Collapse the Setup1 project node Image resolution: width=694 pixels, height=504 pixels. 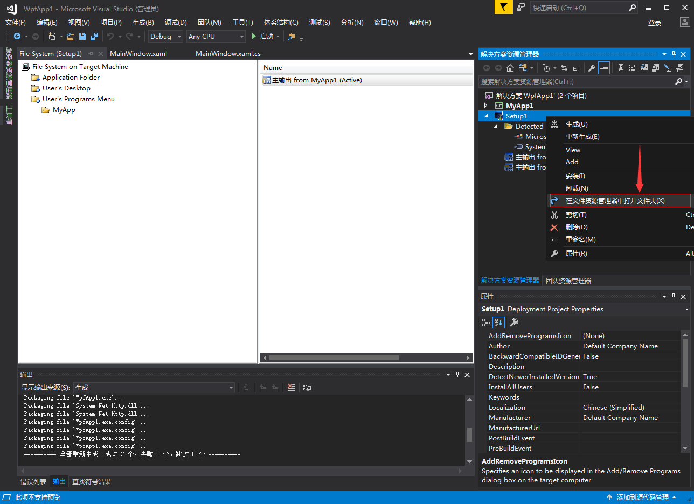tap(485, 116)
